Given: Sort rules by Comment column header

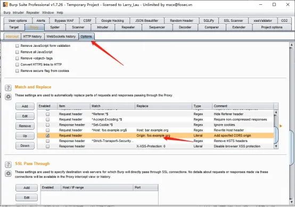Looking at the screenshot, I should 243,106.
